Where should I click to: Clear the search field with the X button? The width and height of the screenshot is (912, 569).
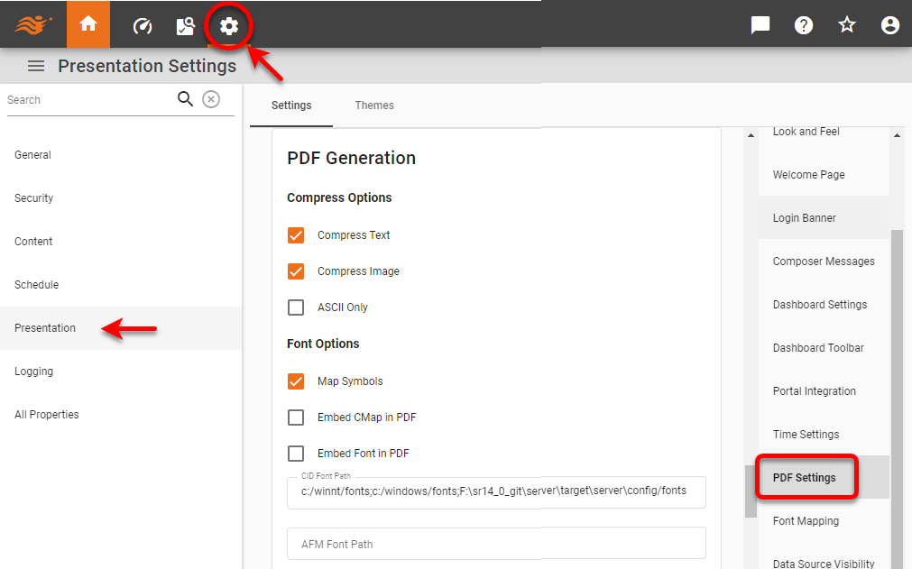pos(210,99)
